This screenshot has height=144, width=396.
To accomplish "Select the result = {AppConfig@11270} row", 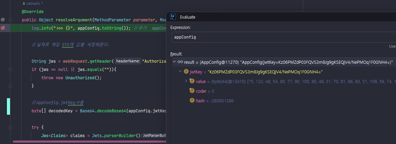I will [284, 62].
